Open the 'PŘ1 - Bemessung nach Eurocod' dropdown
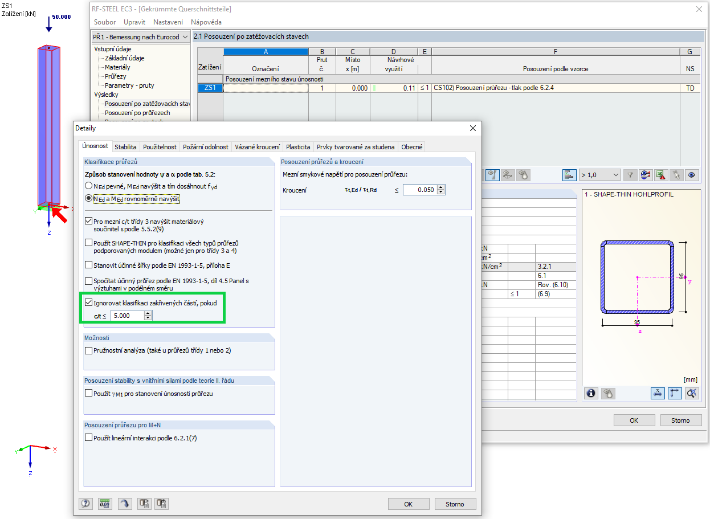The width and height of the screenshot is (710, 519). point(140,36)
